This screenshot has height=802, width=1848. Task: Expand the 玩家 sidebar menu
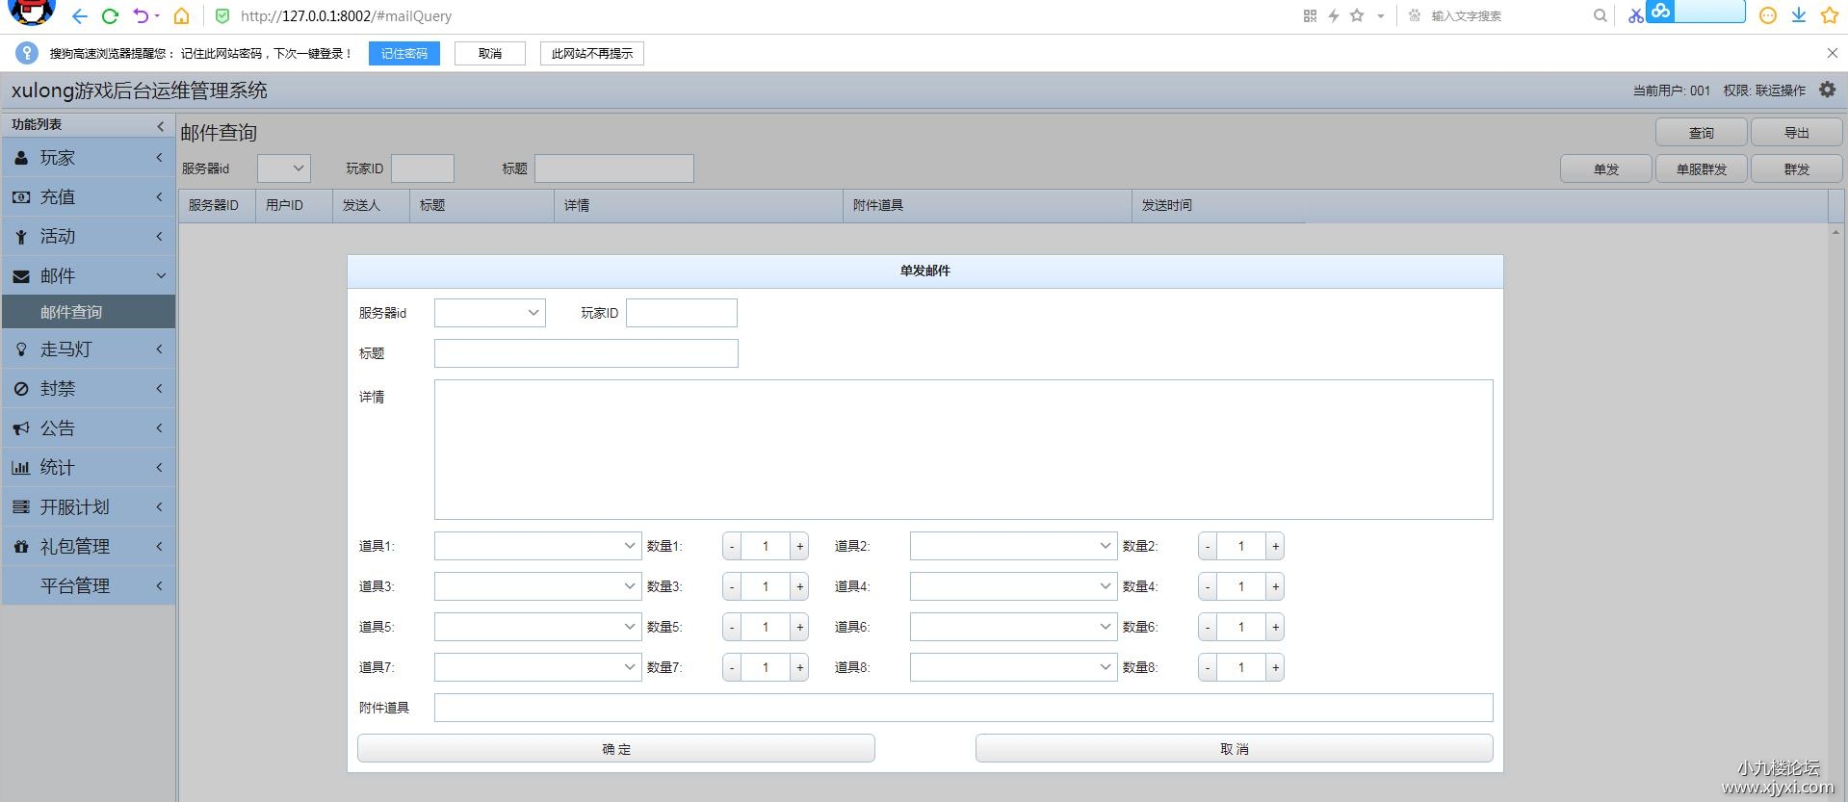(88, 158)
